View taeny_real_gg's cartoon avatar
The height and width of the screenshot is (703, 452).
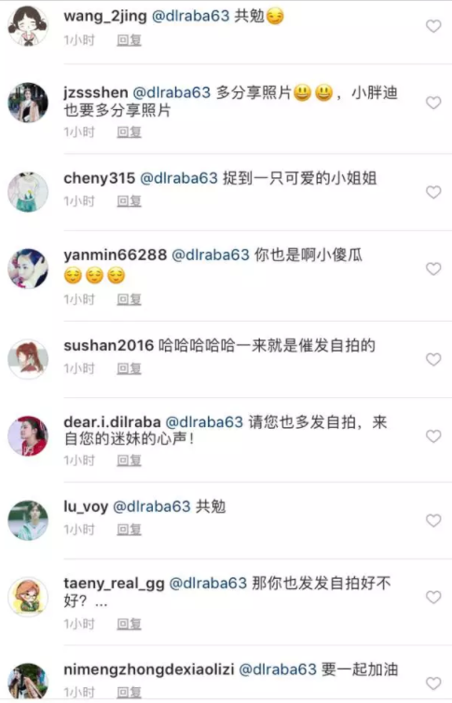click(28, 597)
